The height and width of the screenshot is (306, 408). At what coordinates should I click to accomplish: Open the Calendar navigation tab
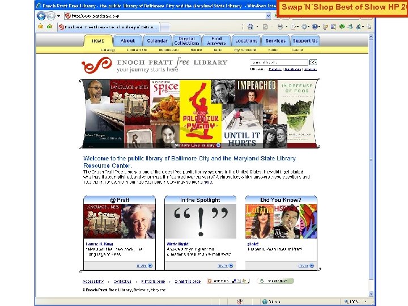pyautogui.click(x=157, y=41)
